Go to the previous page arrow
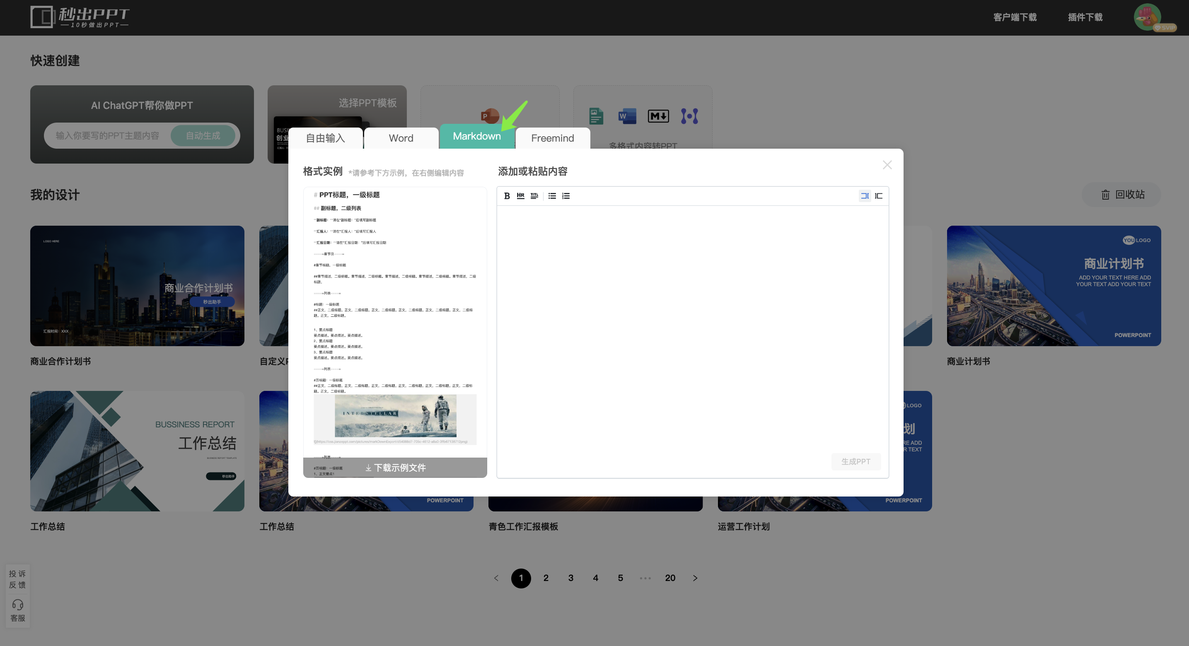Screen dimensions: 1189x646 point(496,578)
